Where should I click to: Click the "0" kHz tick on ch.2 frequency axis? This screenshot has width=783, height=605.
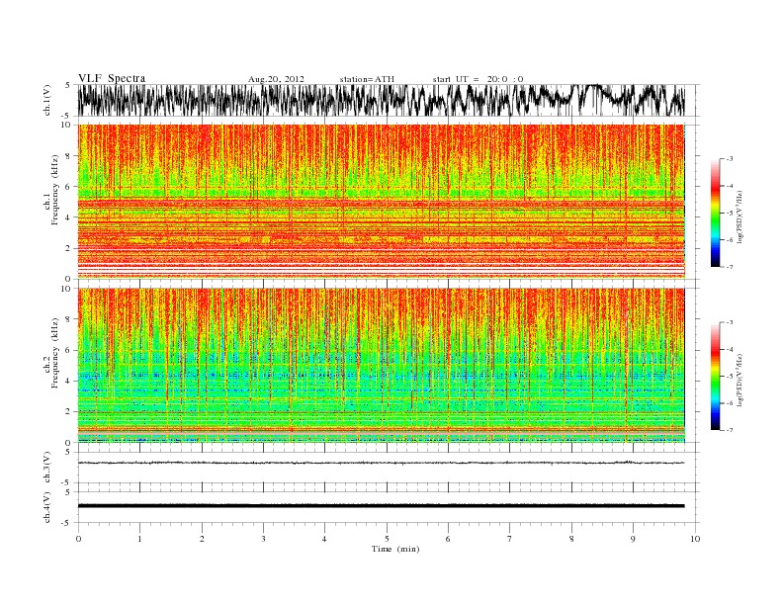click(69, 443)
